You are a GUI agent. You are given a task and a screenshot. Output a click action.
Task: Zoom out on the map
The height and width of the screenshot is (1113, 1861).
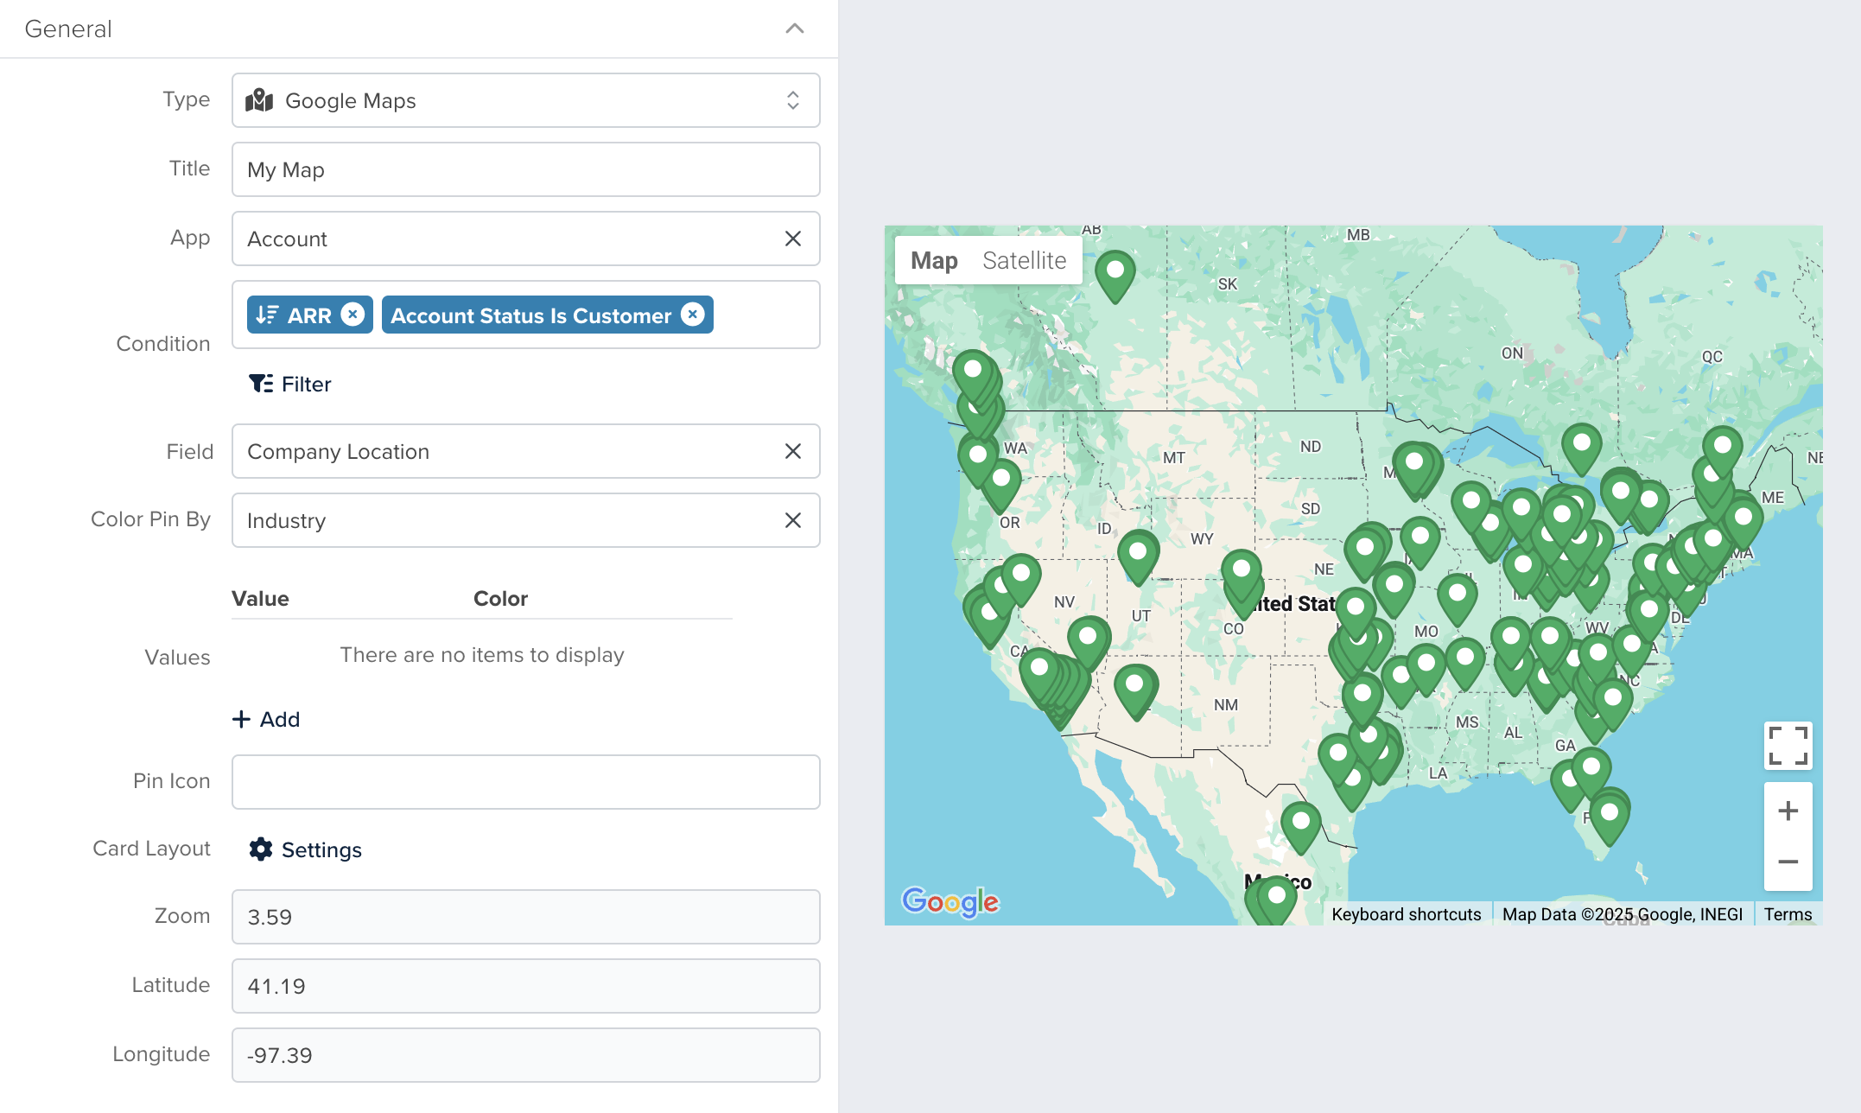coord(1788,862)
